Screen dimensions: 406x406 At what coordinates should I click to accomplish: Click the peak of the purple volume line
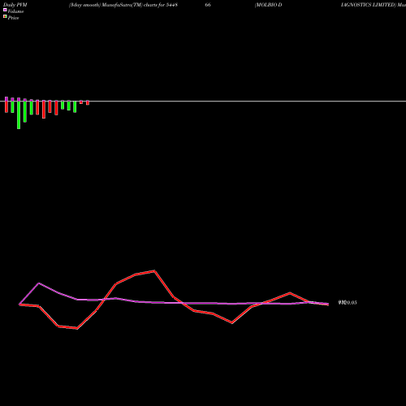[x=39, y=283]
